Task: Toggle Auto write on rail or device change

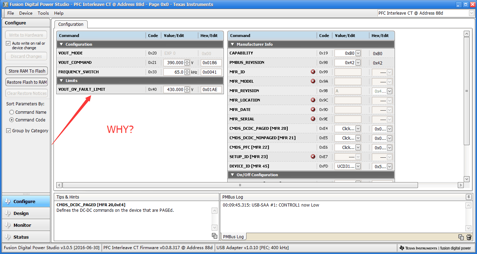Action: point(8,44)
